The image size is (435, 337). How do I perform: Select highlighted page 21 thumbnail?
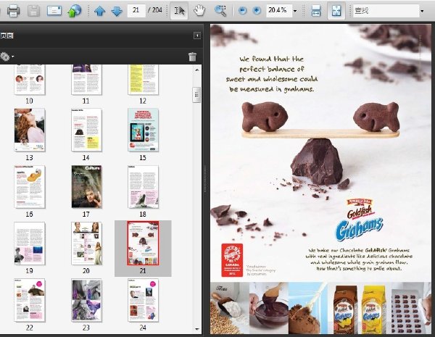[143, 244]
